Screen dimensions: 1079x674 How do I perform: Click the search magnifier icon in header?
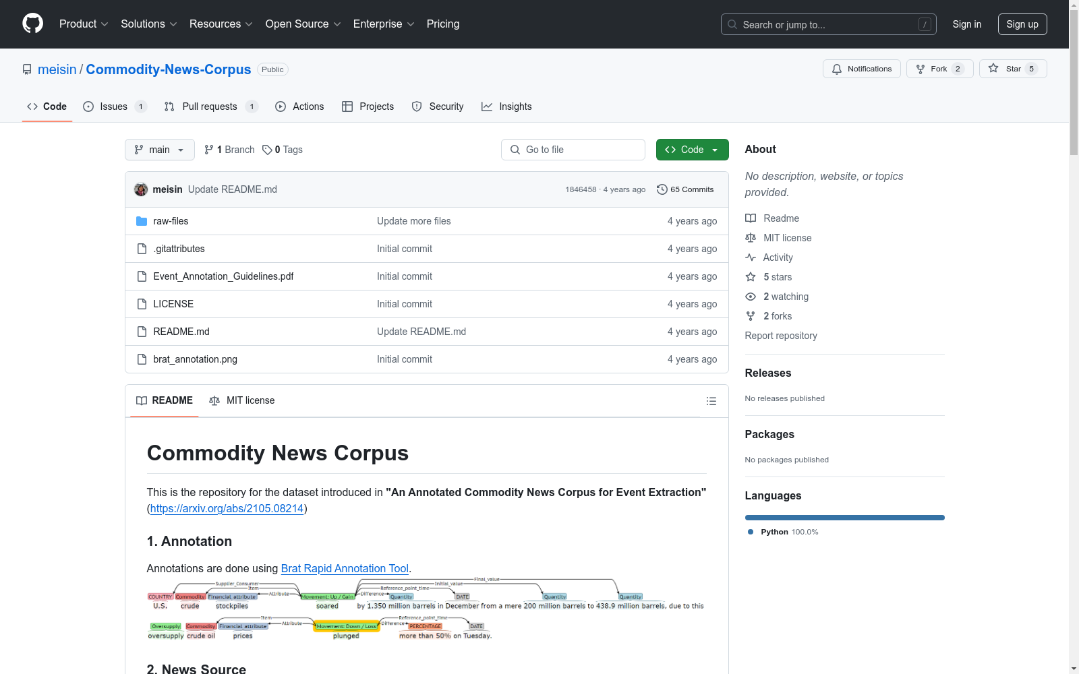pos(732,24)
